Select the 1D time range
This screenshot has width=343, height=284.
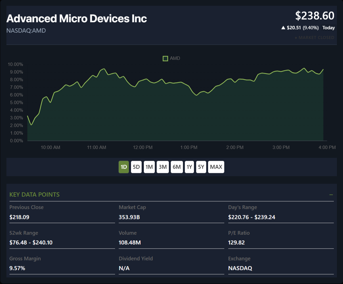124,167
